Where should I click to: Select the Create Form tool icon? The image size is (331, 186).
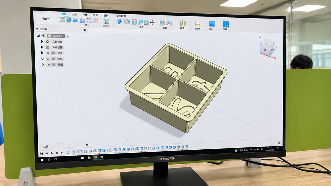point(96,21)
